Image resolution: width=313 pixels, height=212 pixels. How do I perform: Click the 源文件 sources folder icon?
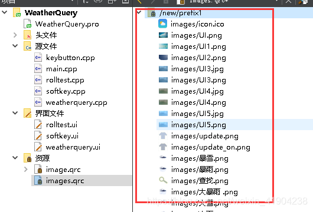pos(27,46)
